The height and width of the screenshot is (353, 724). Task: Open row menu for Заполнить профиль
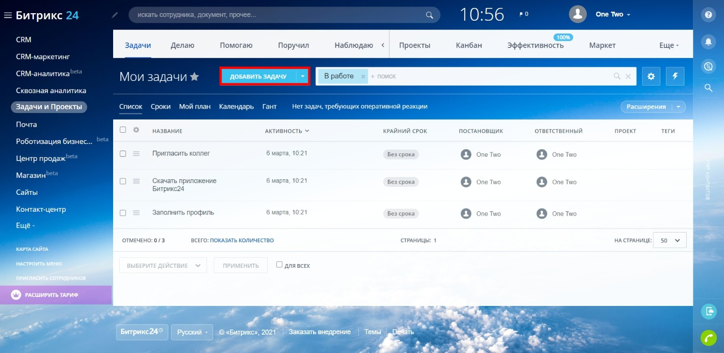(x=136, y=213)
